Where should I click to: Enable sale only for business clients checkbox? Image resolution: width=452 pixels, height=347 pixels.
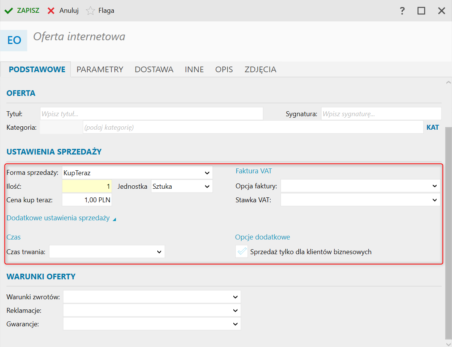pyautogui.click(x=242, y=252)
